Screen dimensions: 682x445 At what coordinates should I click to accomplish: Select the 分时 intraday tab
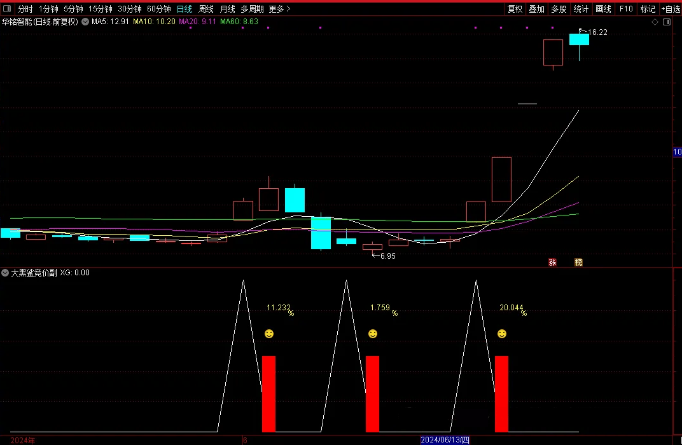[25, 9]
